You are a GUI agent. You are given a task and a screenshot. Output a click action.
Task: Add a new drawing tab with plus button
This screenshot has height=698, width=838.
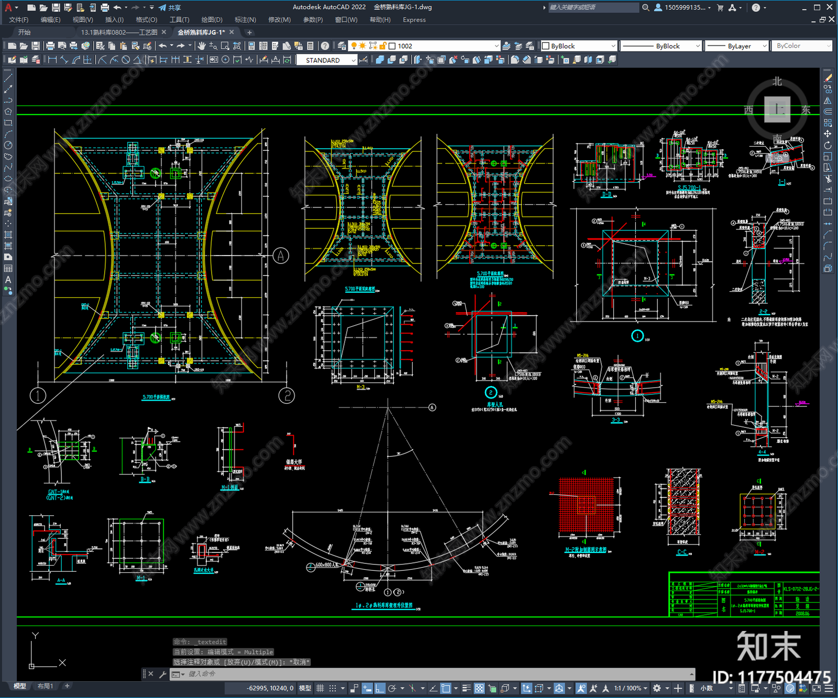coord(249,32)
